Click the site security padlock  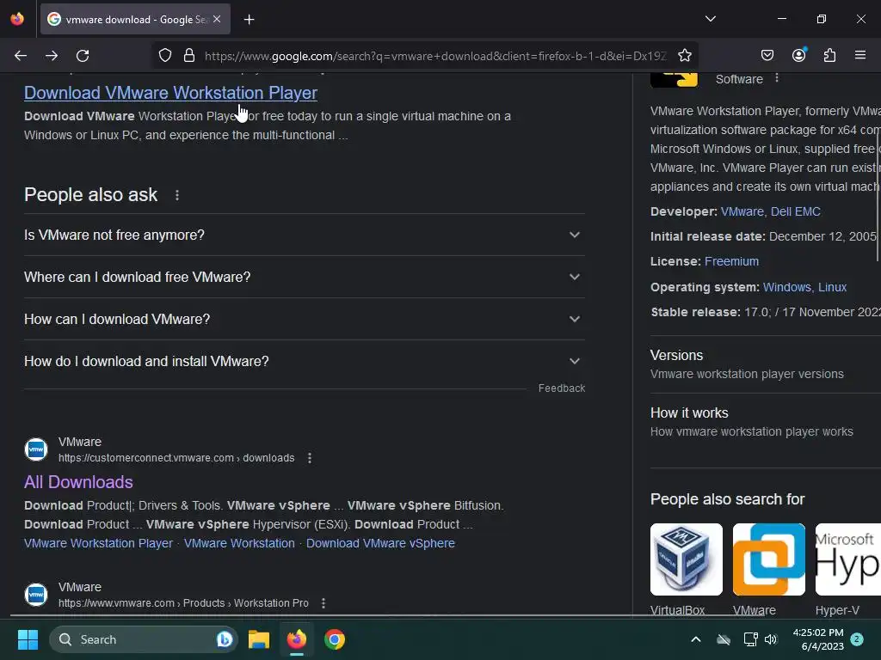[189, 56]
